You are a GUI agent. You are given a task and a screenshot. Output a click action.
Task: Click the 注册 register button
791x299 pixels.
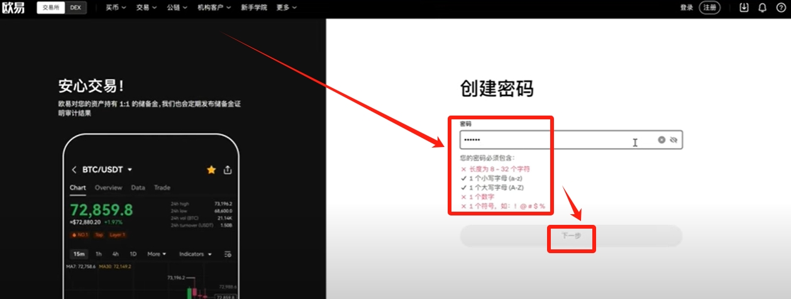coord(710,8)
